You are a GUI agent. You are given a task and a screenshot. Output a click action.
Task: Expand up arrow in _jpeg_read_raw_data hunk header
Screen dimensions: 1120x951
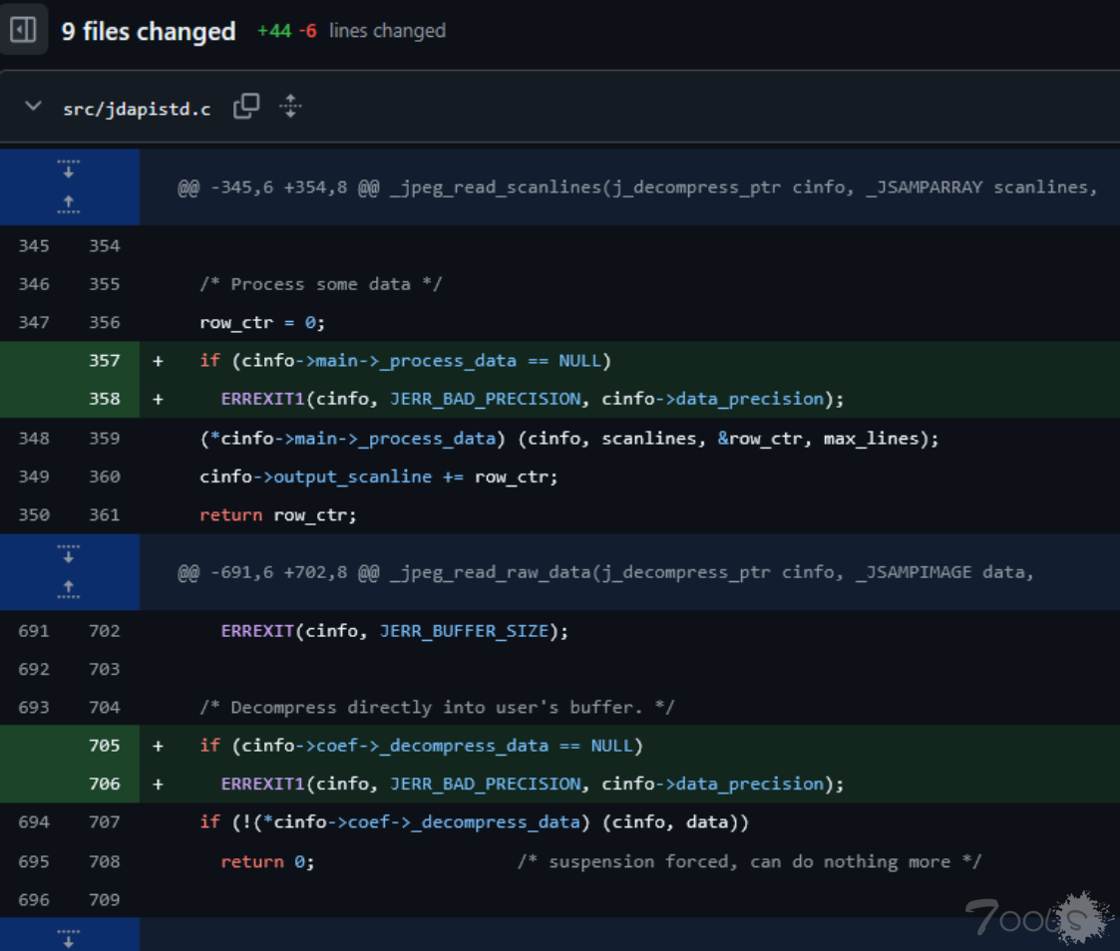(x=68, y=590)
